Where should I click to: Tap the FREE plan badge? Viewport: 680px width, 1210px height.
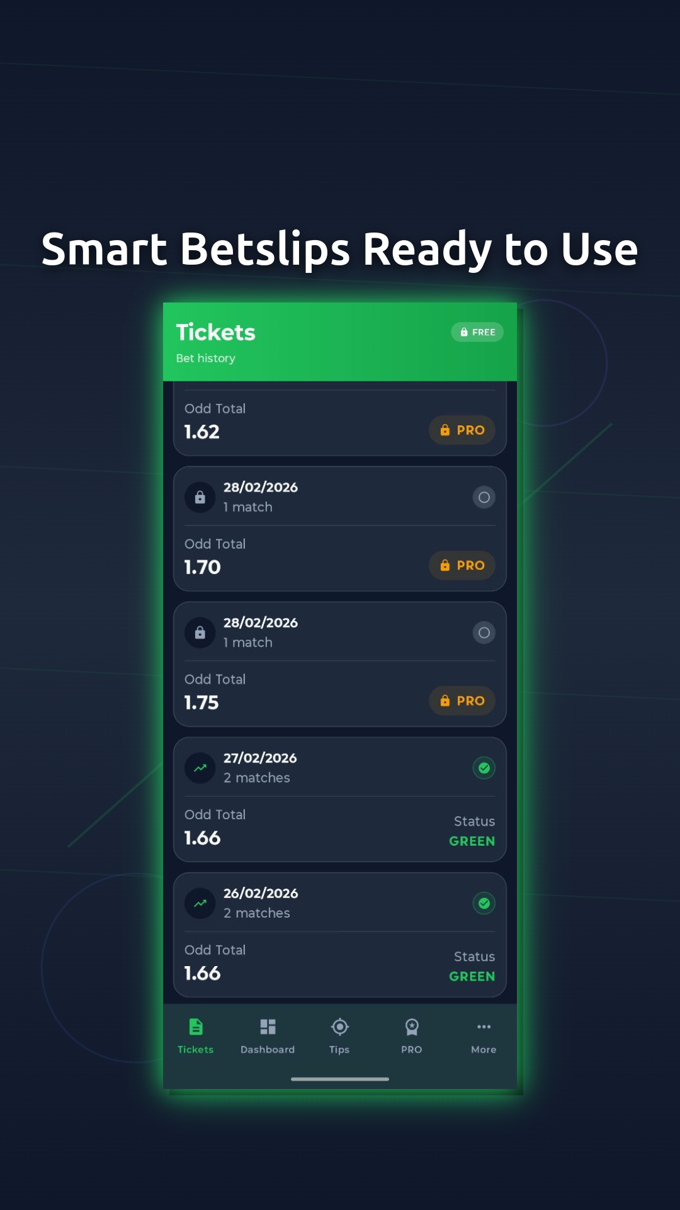pyautogui.click(x=477, y=332)
